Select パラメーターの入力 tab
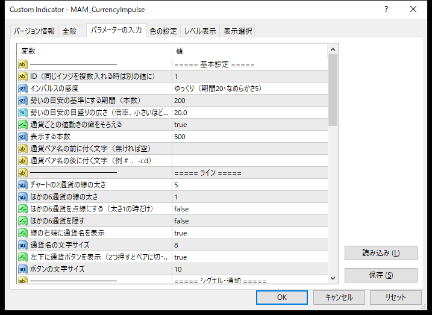Image resolution: width=432 pixels, height=315 pixels. coord(116,30)
